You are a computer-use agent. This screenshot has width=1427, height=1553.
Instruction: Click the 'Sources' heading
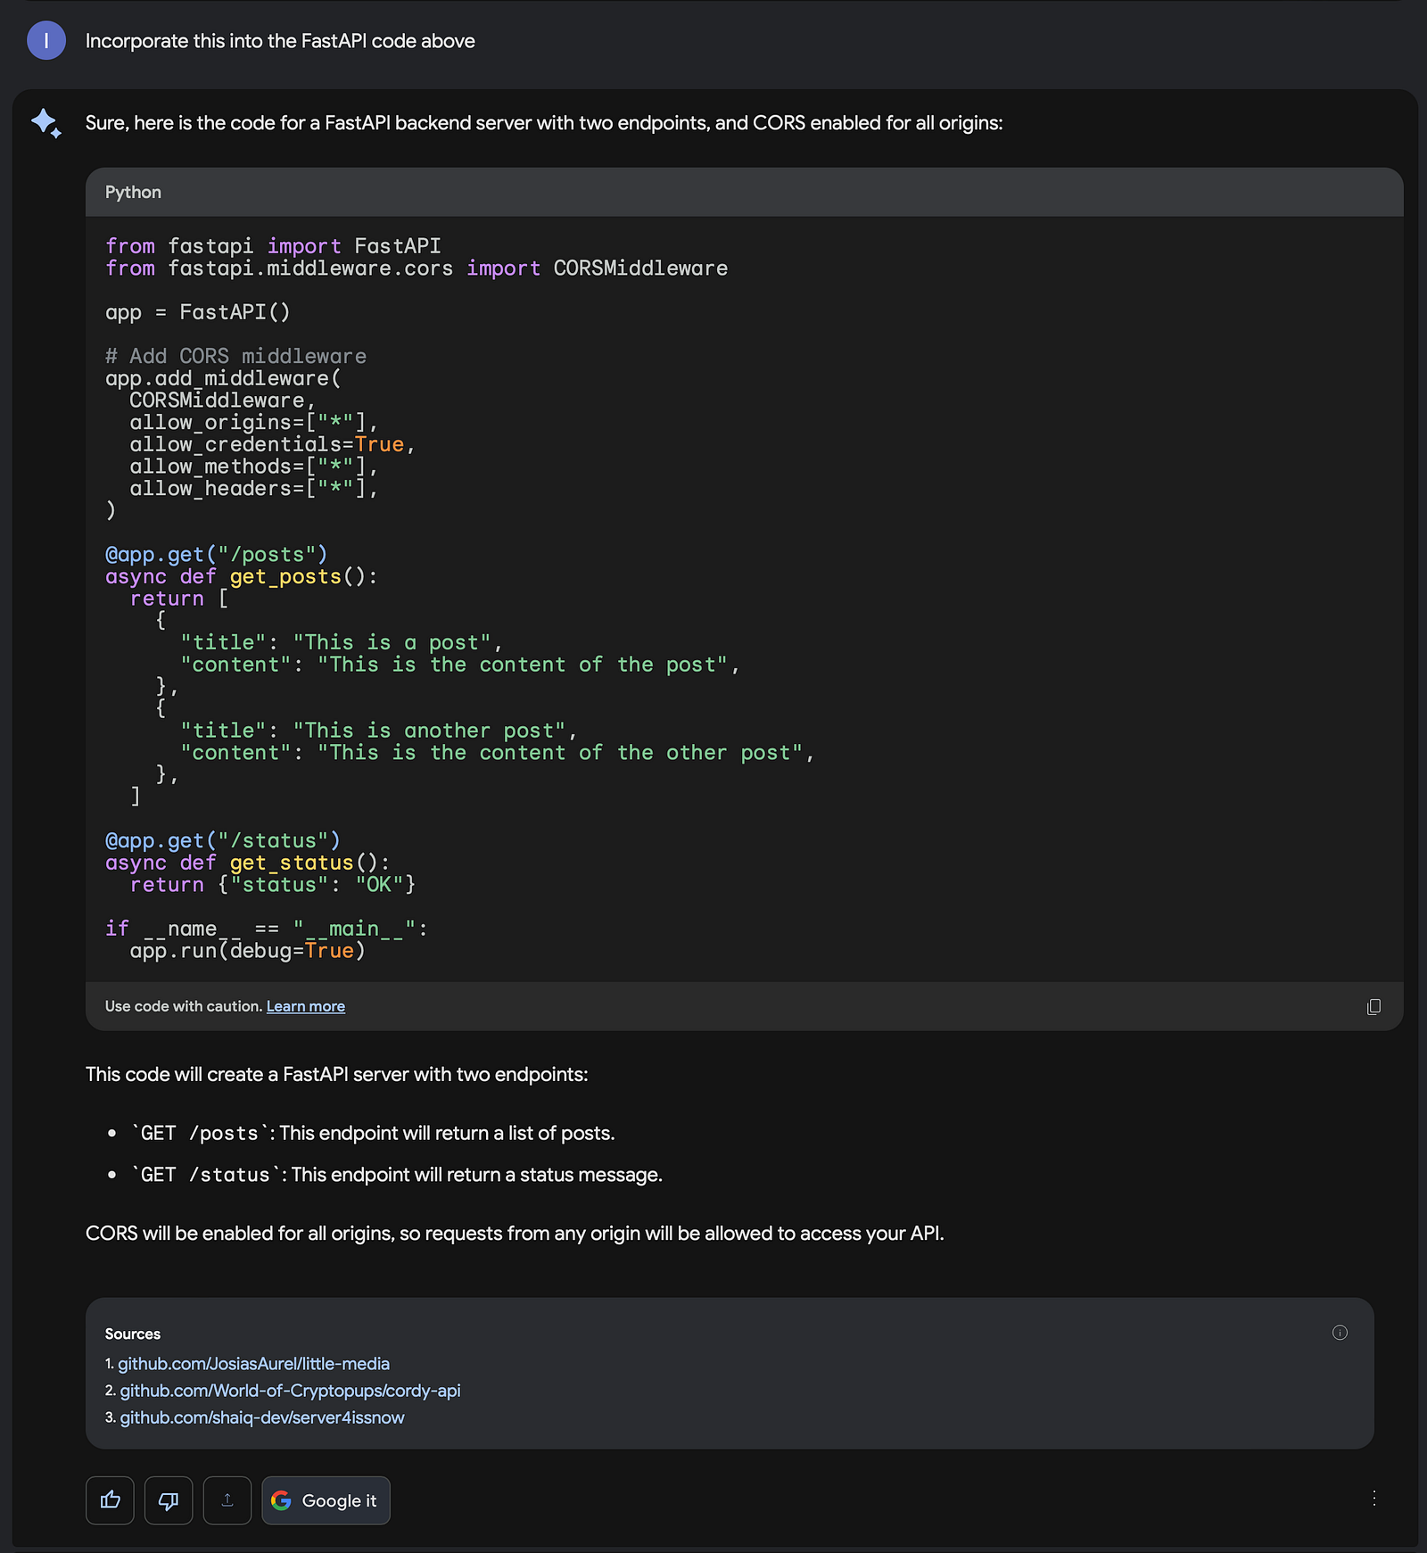133,1334
